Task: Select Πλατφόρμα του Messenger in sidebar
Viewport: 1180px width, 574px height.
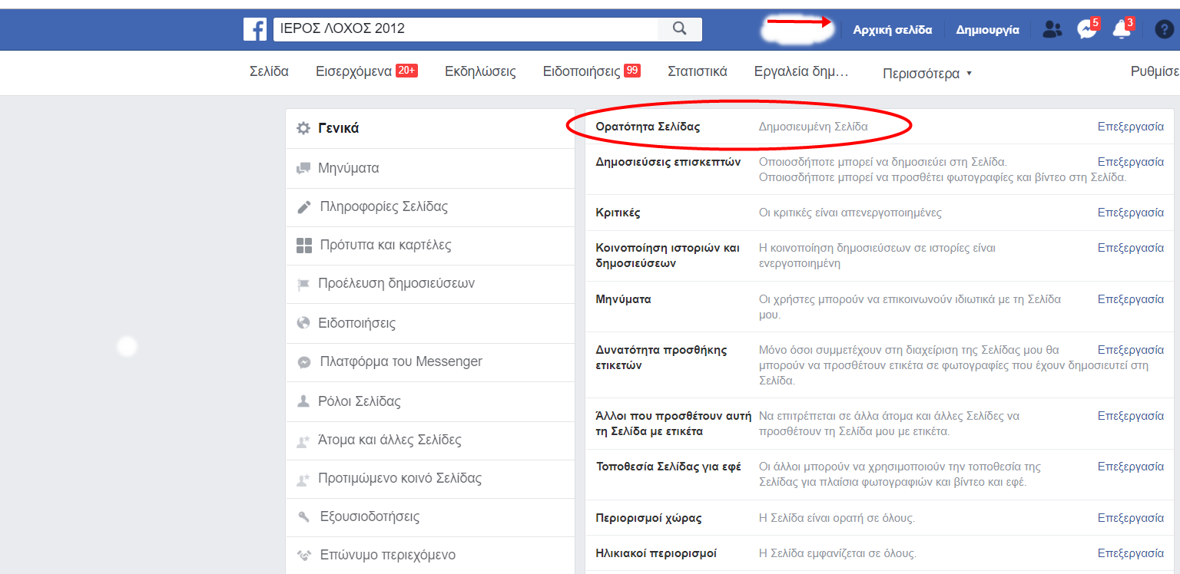Action: pos(430,362)
